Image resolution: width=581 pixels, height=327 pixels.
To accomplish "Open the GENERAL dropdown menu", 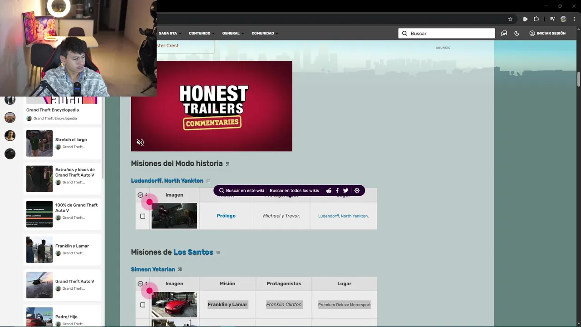I will [233, 33].
